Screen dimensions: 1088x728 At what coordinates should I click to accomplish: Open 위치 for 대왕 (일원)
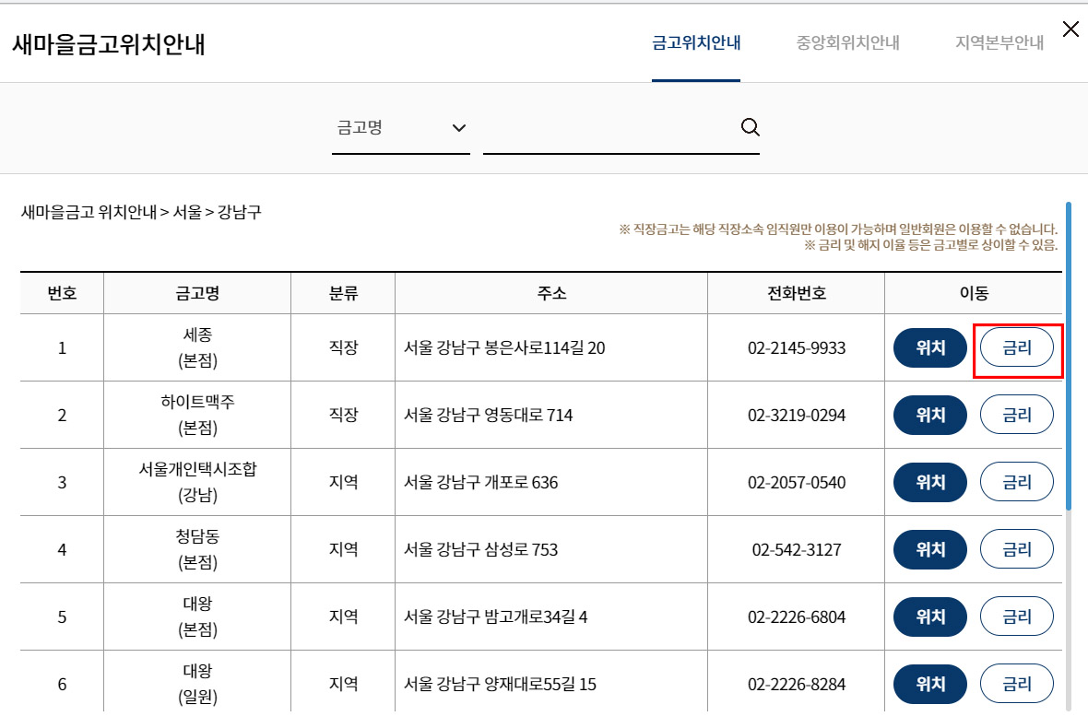(929, 685)
